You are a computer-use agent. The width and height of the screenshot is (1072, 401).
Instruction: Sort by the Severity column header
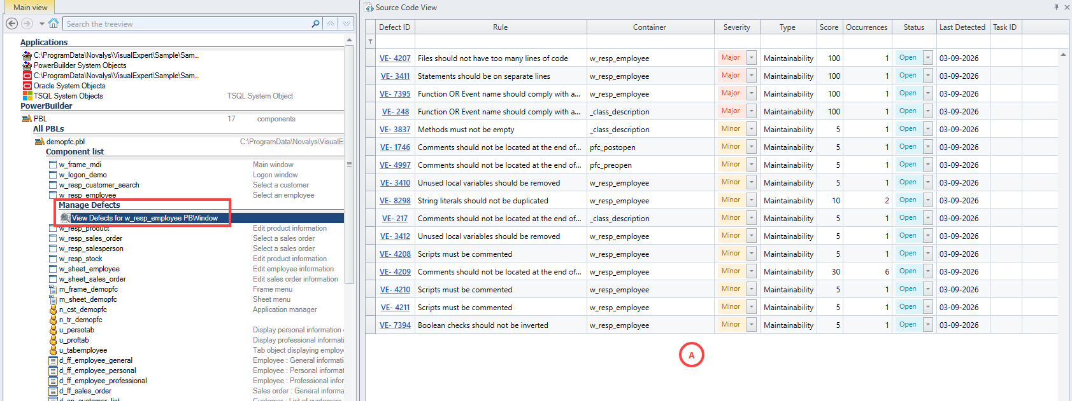click(x=737, y=27)
